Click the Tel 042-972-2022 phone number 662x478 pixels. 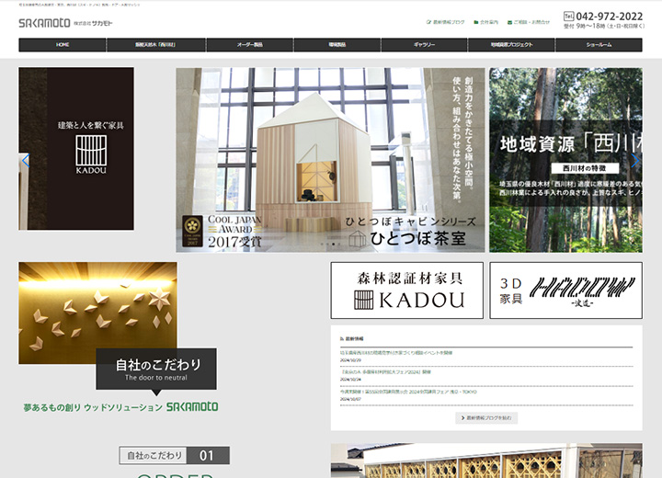click(x=603, y=17)
